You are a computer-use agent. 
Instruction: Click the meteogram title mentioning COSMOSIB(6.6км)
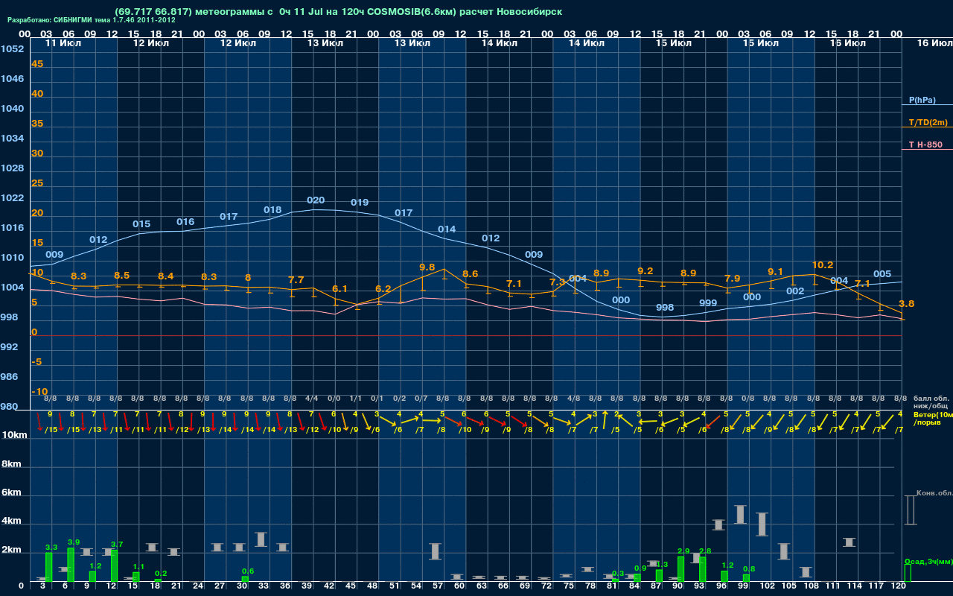(x=339, y=12)
